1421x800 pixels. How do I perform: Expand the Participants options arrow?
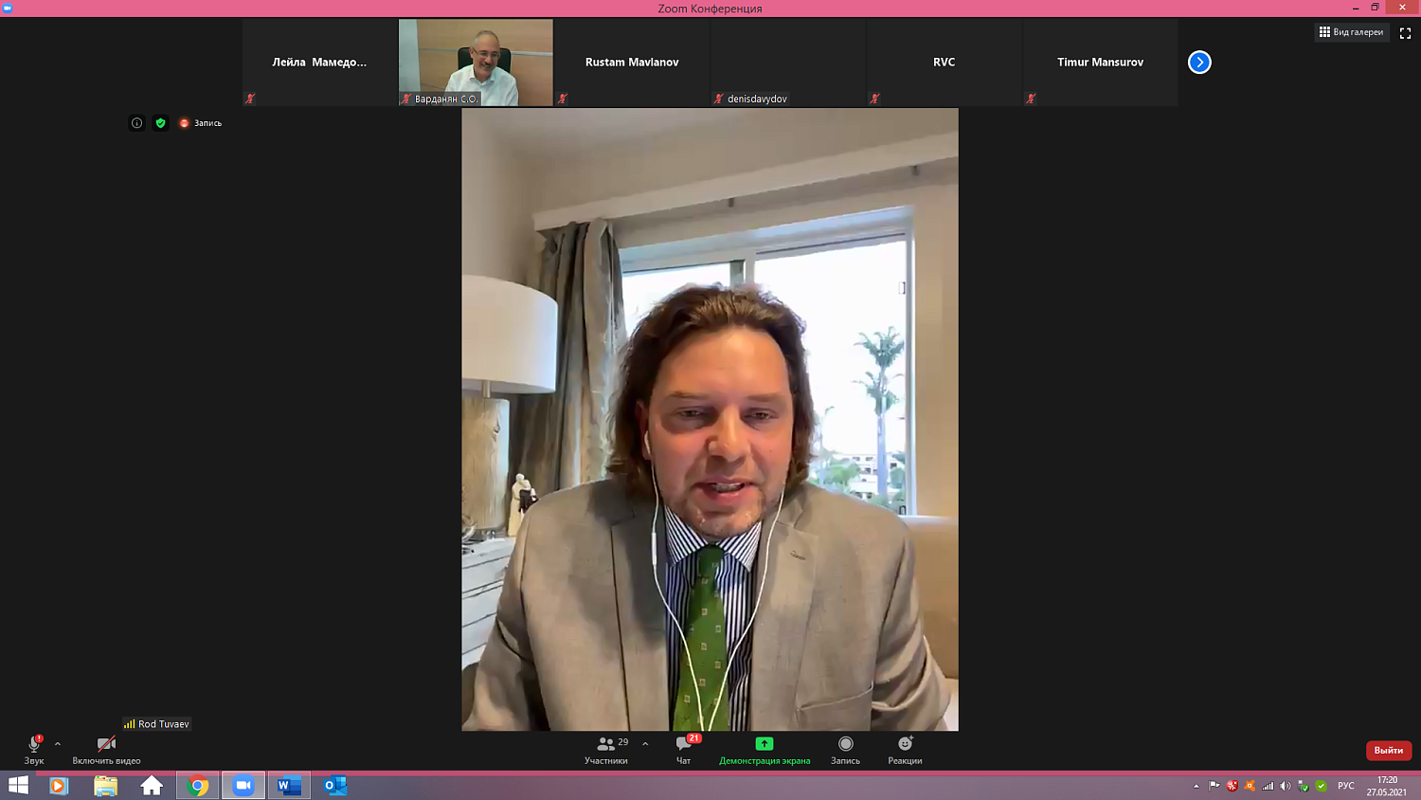(645, 744)
